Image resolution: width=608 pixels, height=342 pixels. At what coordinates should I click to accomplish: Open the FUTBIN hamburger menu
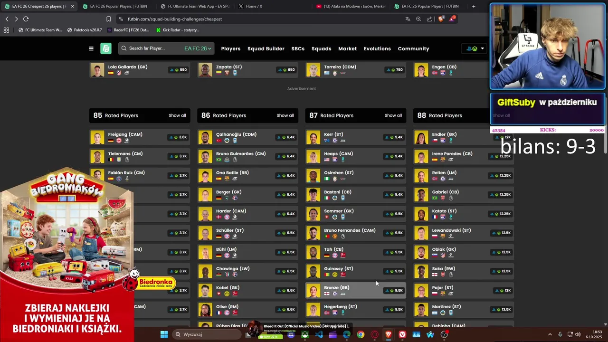[x=91, y=48]
